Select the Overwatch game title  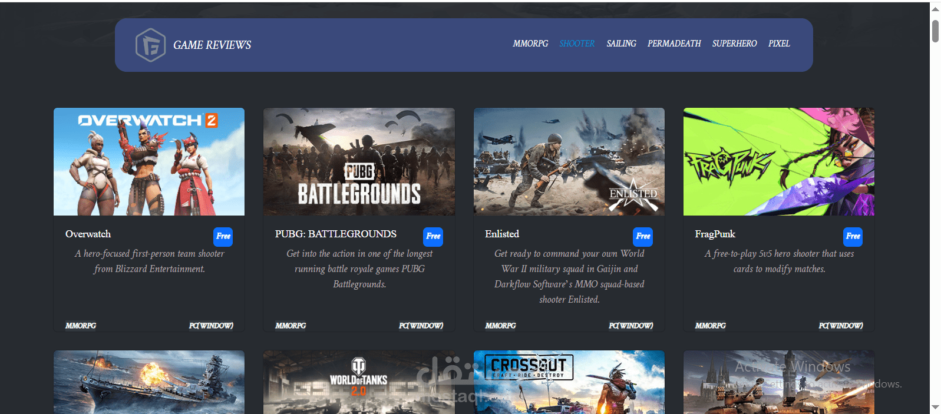[88, 234]
